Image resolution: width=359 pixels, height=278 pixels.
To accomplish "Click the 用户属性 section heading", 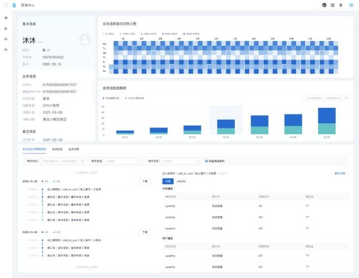I will 168,238.
